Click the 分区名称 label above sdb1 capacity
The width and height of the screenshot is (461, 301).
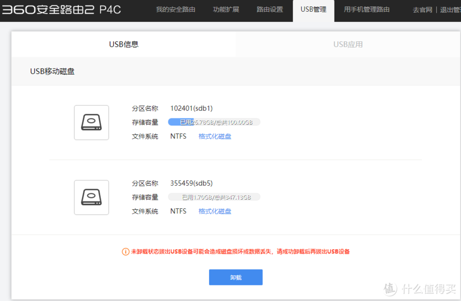pyautogui.click(x=145, y=108)
